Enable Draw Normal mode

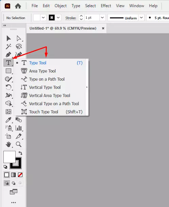tap(7, 183)
